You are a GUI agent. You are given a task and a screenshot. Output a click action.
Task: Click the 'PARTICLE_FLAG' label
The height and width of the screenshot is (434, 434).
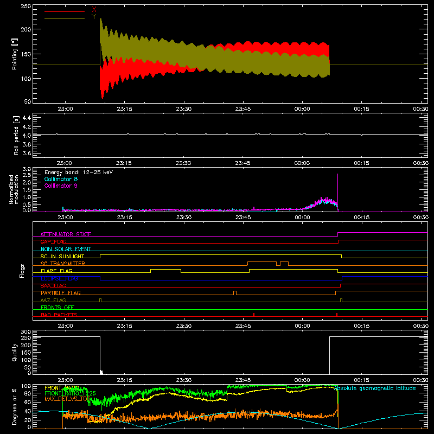(x=61, y=293)
